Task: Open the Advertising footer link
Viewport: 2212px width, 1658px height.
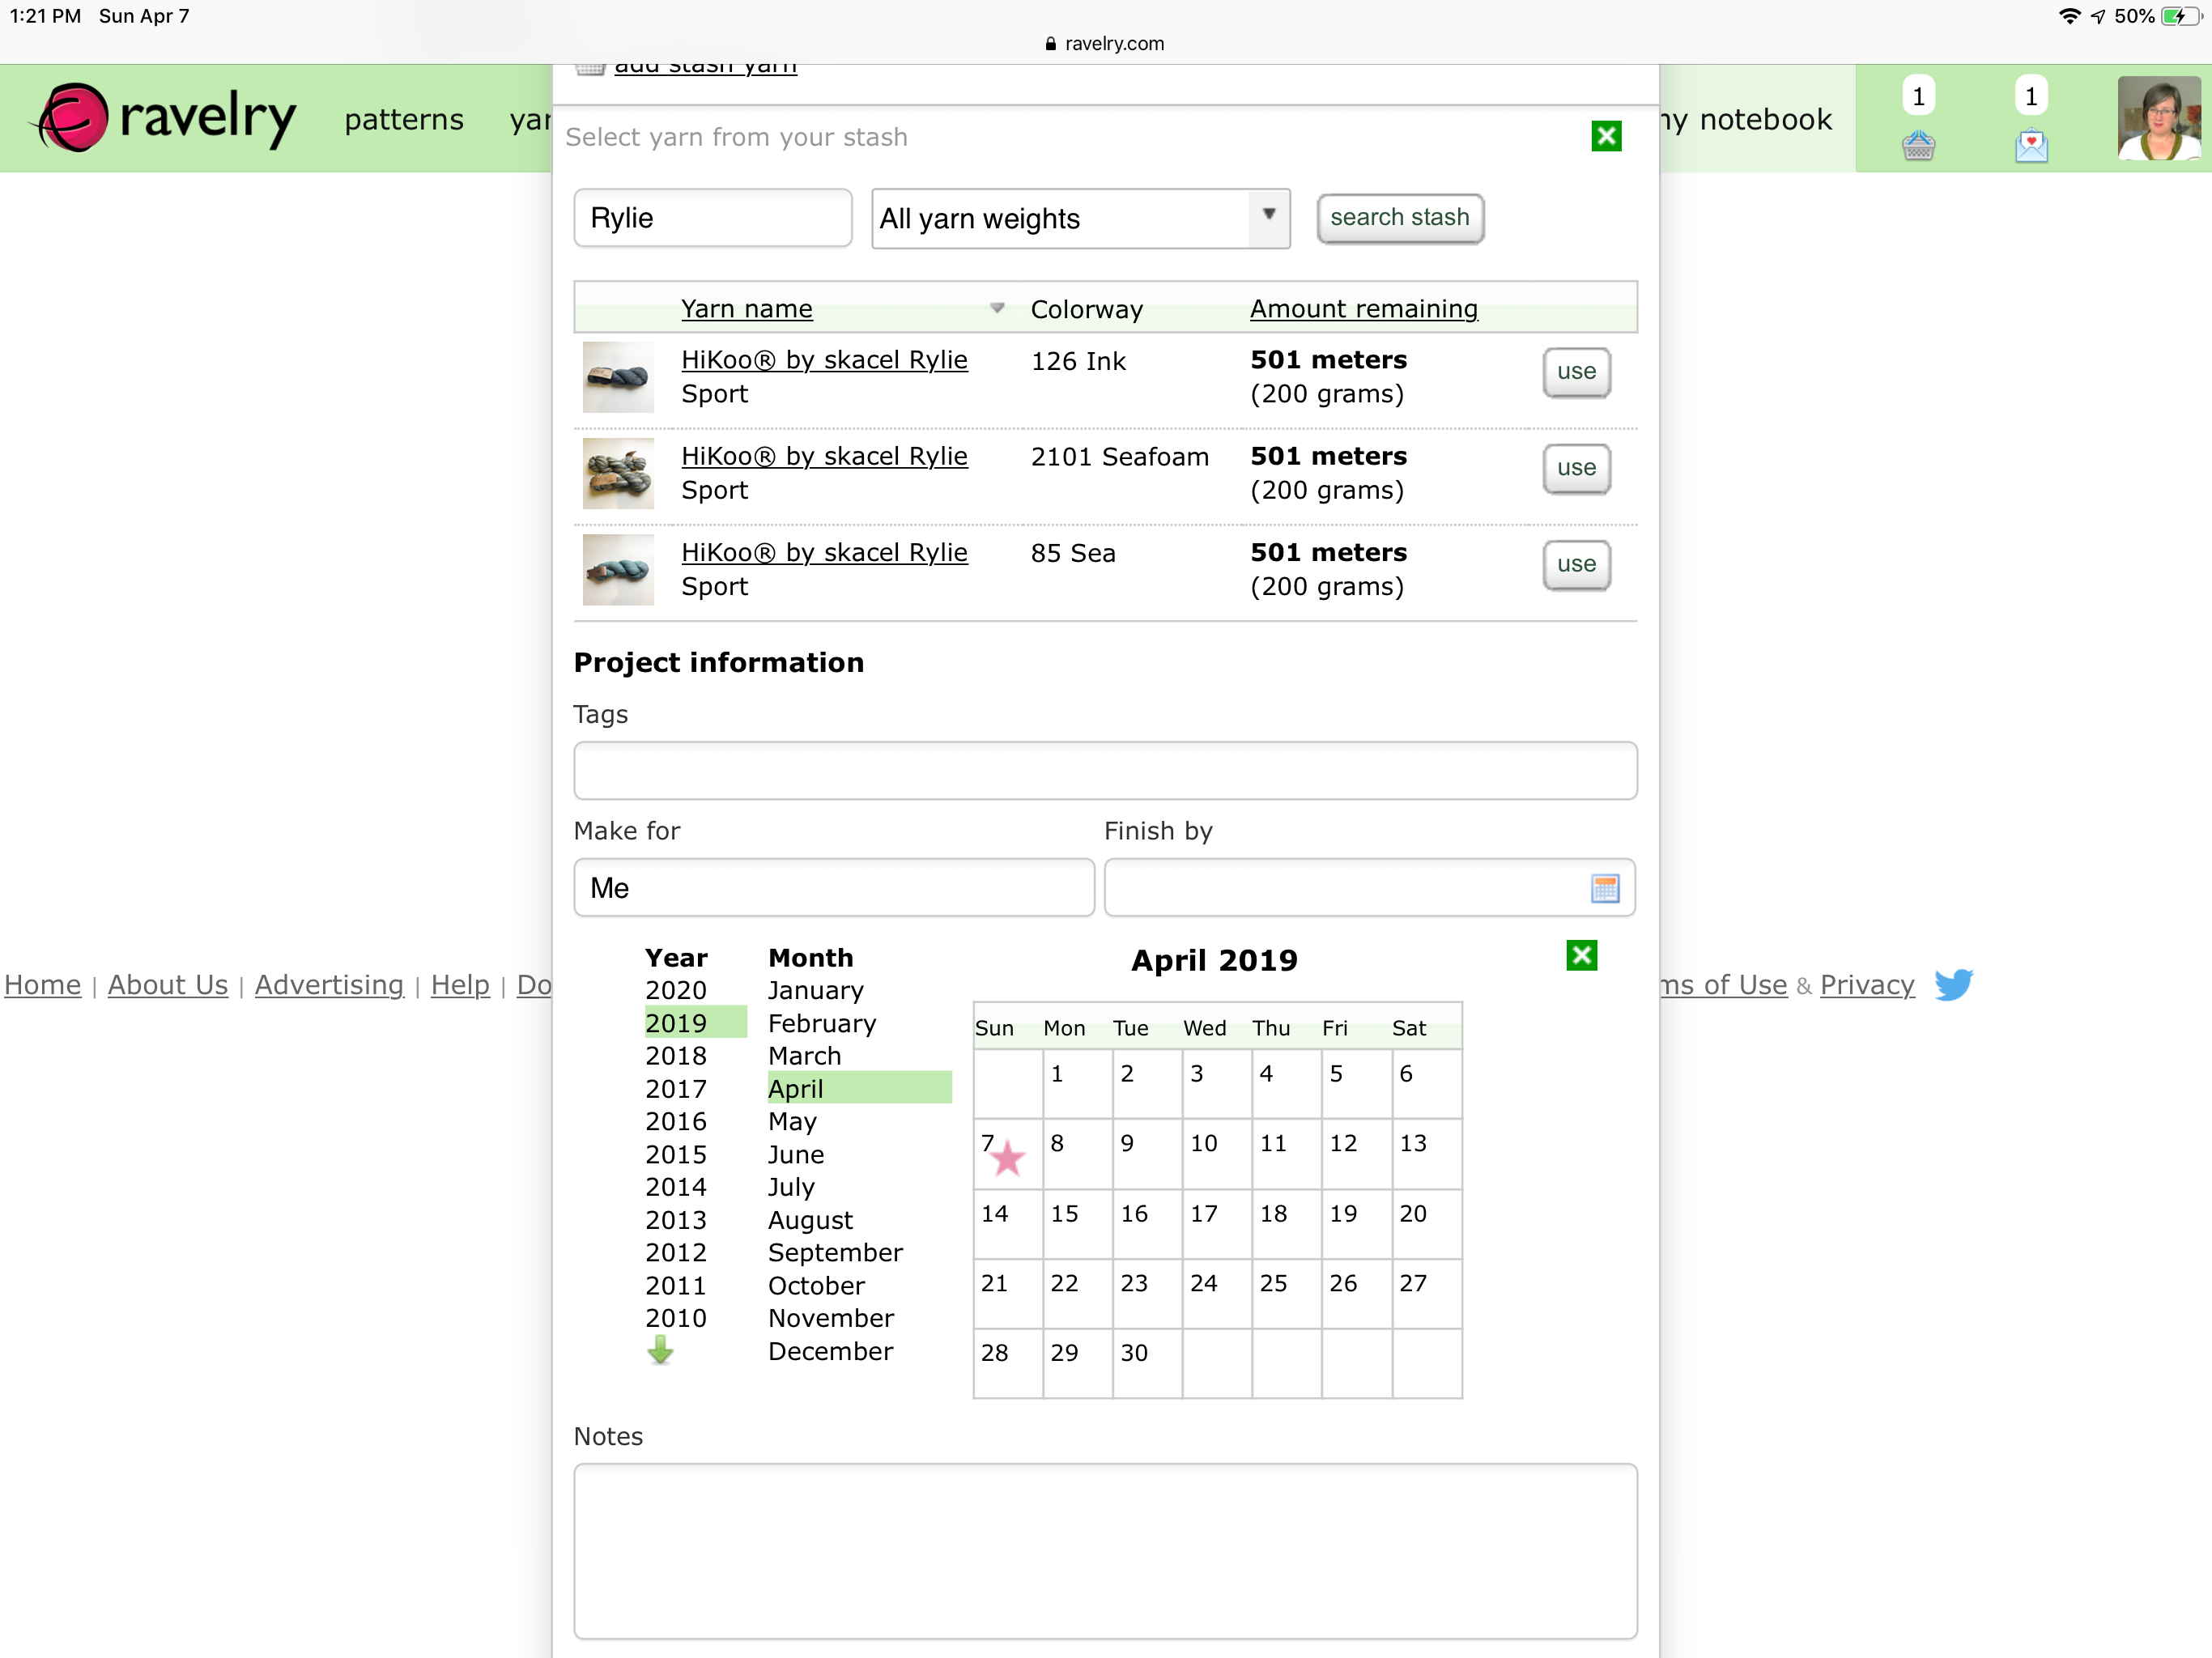Action: pos(329,985)
